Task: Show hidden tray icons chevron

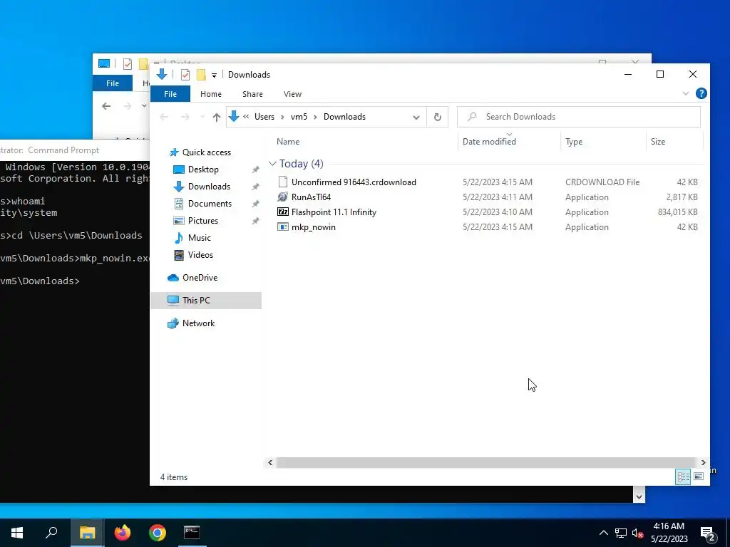Action: pyautogui.click(x=603, y=533)
